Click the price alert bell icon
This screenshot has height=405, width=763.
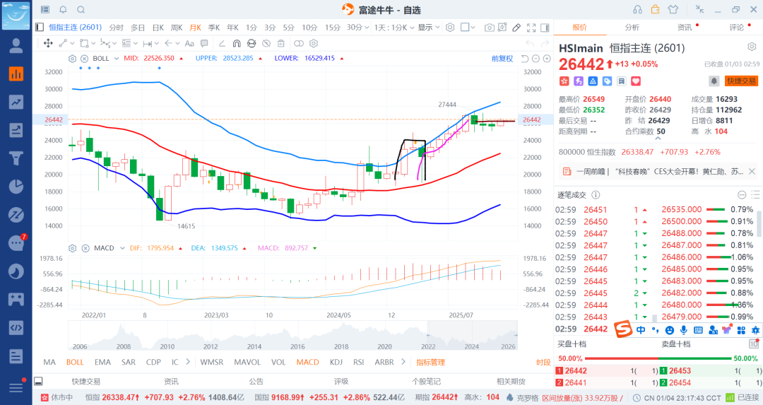(x=714, y=81)
